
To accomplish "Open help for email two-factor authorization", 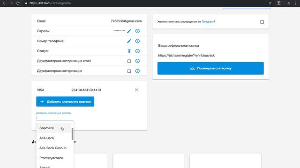I will [137, 61].
